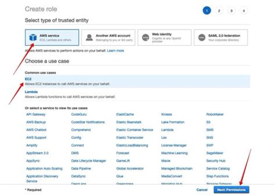Choose the EC2 common use case

pyautogui.click(x=28, y=79)
